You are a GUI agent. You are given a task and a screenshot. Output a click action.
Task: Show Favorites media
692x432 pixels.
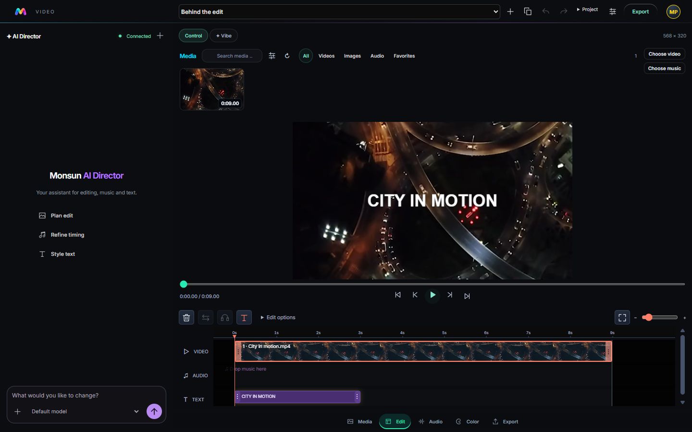[x=404, y=56]
